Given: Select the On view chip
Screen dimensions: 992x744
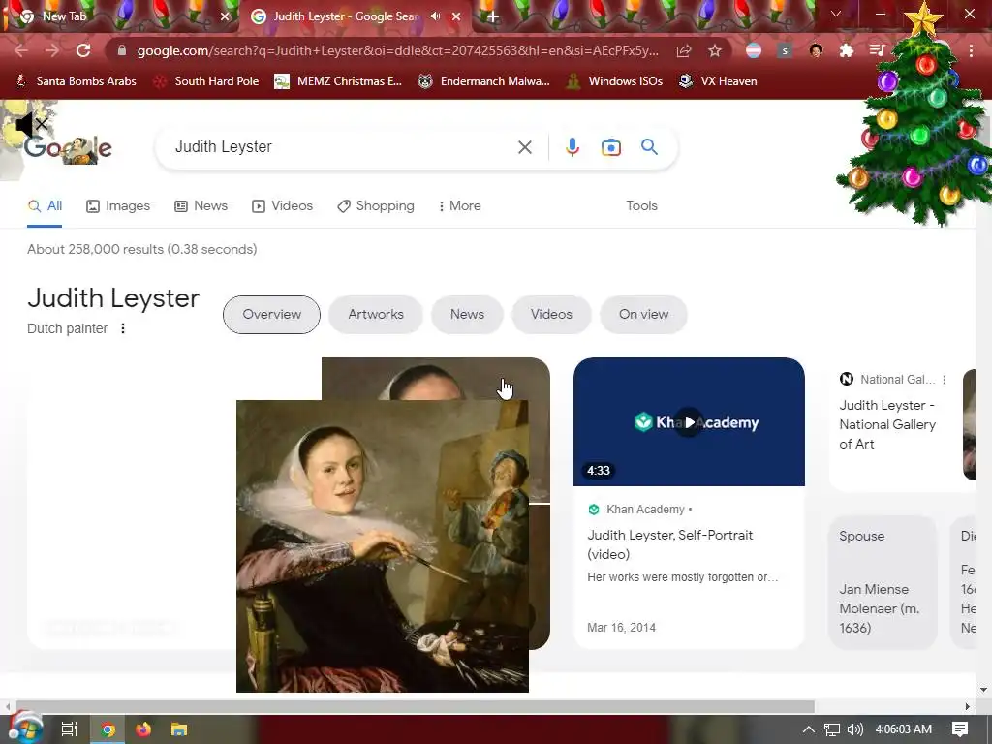Looking at the screenshot, I should click(x=643, y=315).
